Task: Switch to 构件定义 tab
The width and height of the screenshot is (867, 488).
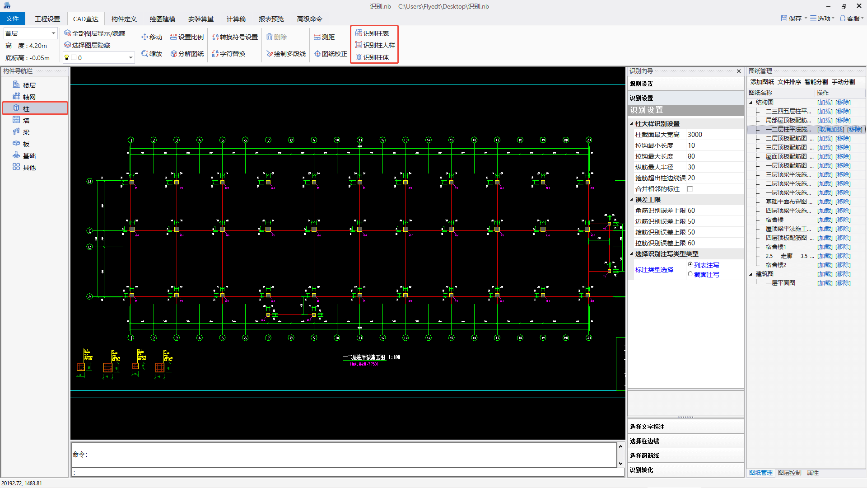Action: pyautogui.click(x=124, y=19)
